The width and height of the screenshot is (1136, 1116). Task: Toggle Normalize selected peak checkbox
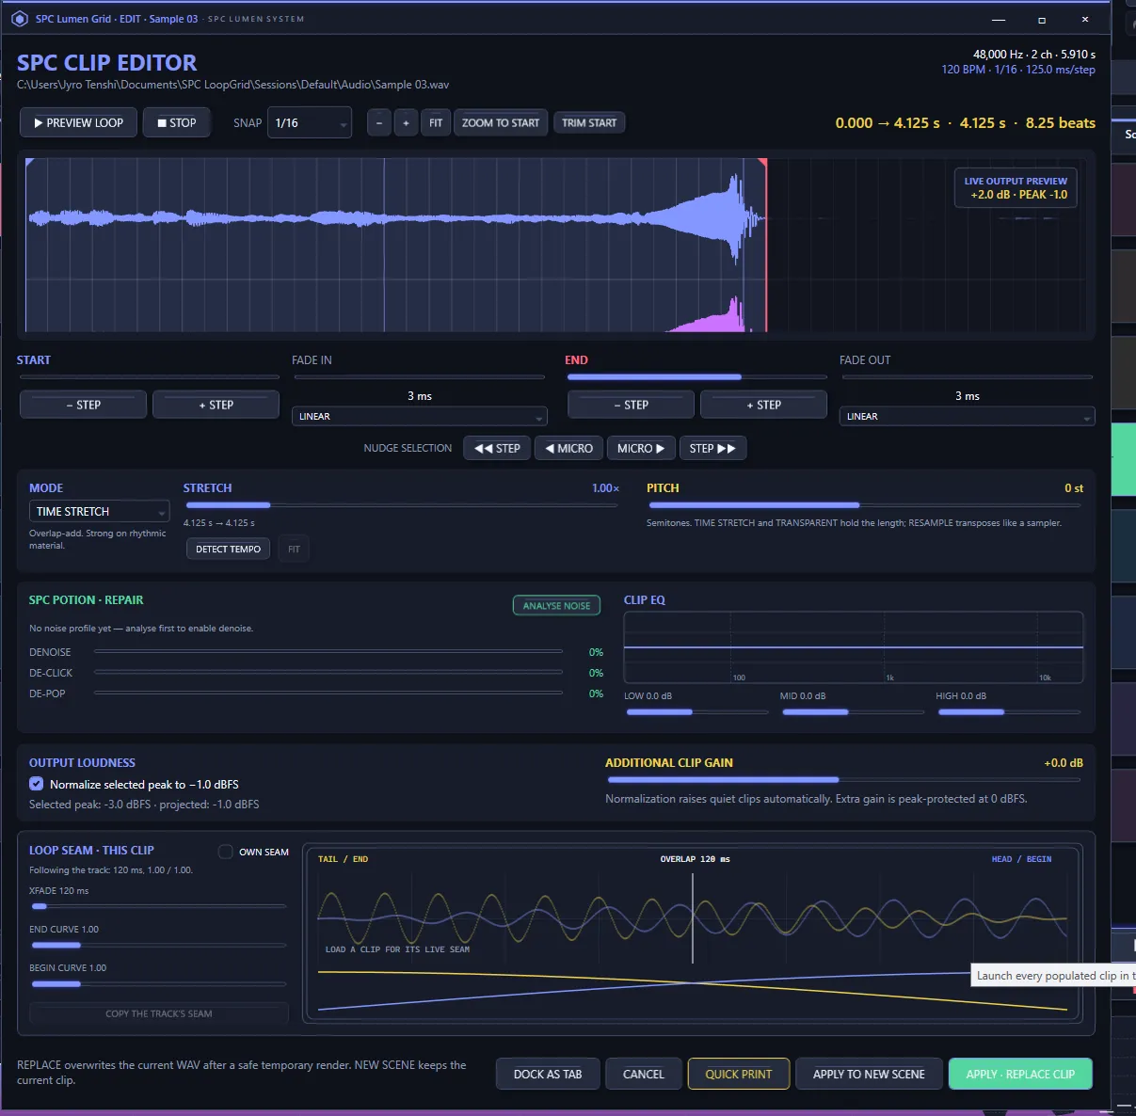click(36, 784)
